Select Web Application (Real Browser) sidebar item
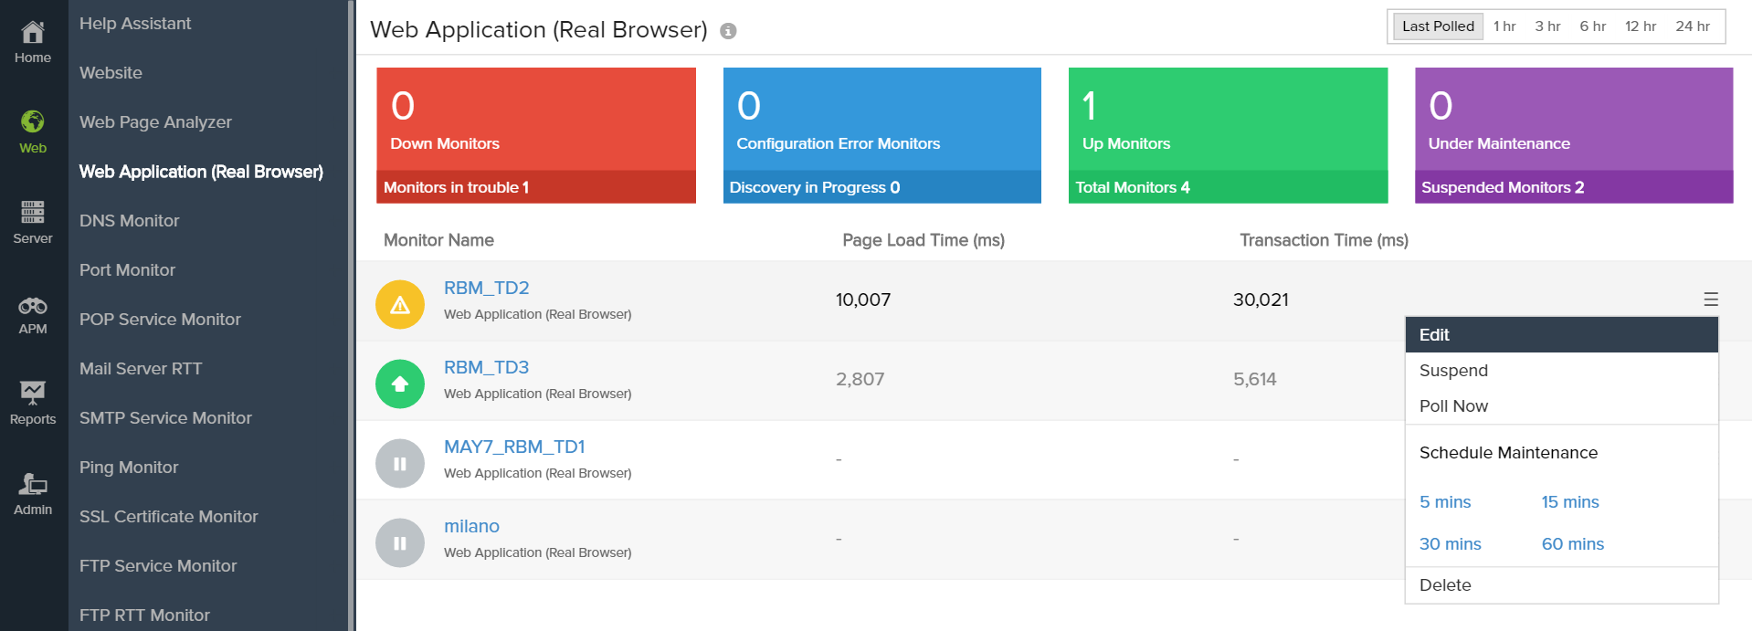Screen dimensions: 1752x631 [x=201, y=172]
